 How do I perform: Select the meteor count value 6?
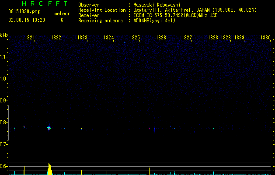tap(62, 20)
